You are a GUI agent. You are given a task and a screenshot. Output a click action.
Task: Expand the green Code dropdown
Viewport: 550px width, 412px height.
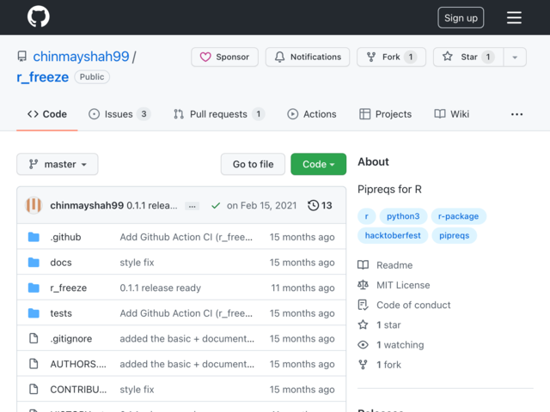pyautogui.click(x=319, y=164)
